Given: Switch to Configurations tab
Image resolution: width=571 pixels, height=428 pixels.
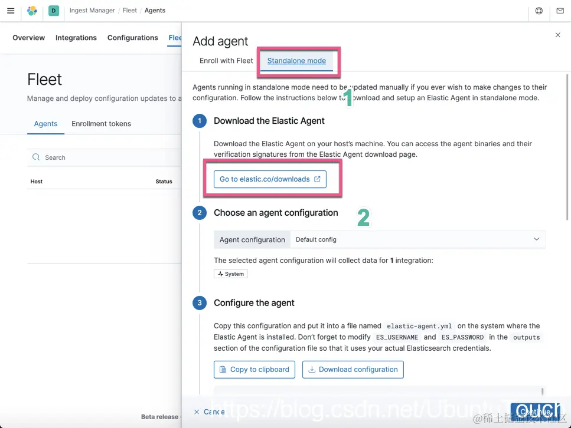Looking at the screenshot, I should [132, 38].
